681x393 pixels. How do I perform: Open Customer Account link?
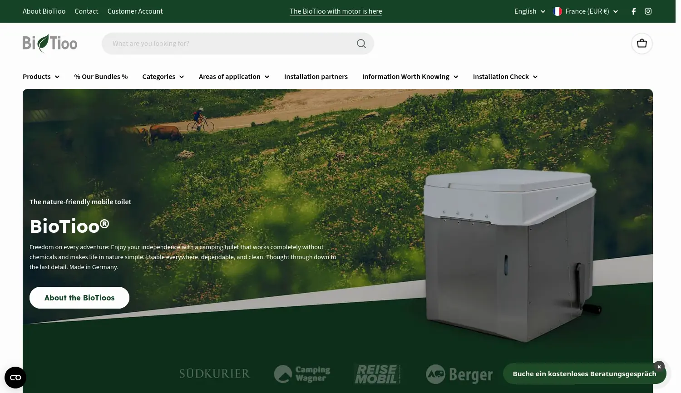pyautogui.click(x=135, y=11)
